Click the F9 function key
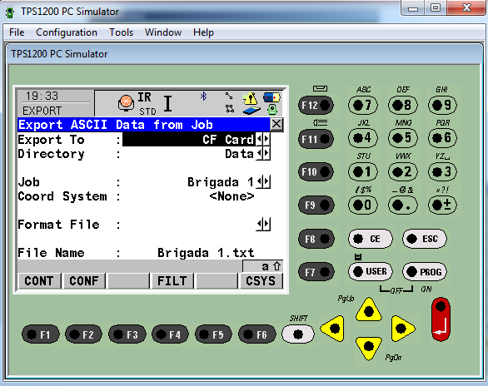 pyautogui.click(x=316, y=205)
